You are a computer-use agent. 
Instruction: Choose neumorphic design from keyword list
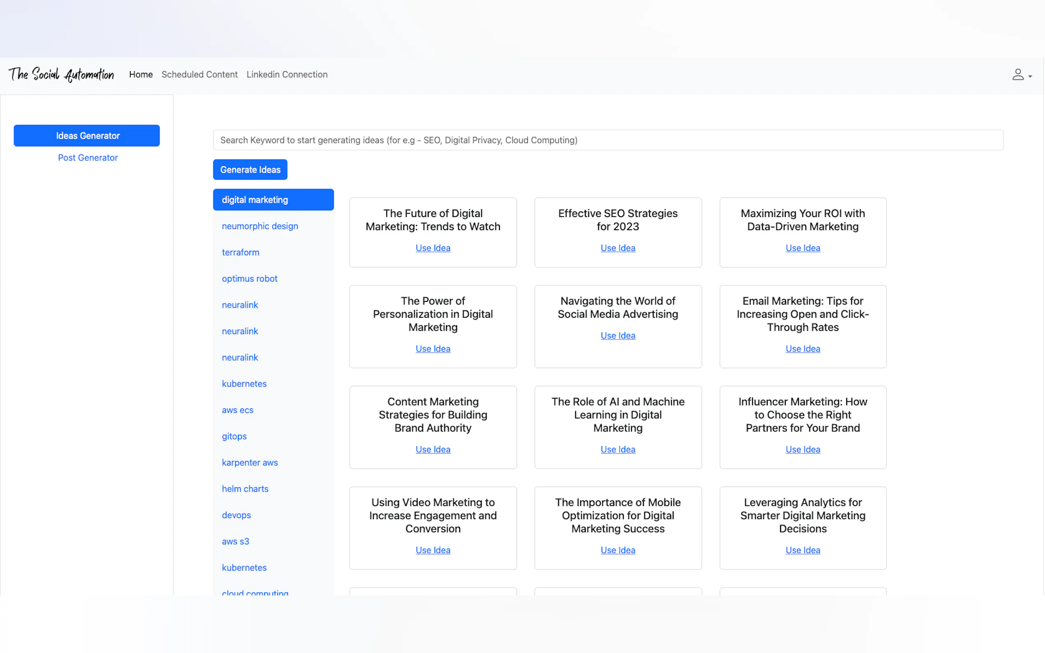pyautogui.click(x=260, y=226)
